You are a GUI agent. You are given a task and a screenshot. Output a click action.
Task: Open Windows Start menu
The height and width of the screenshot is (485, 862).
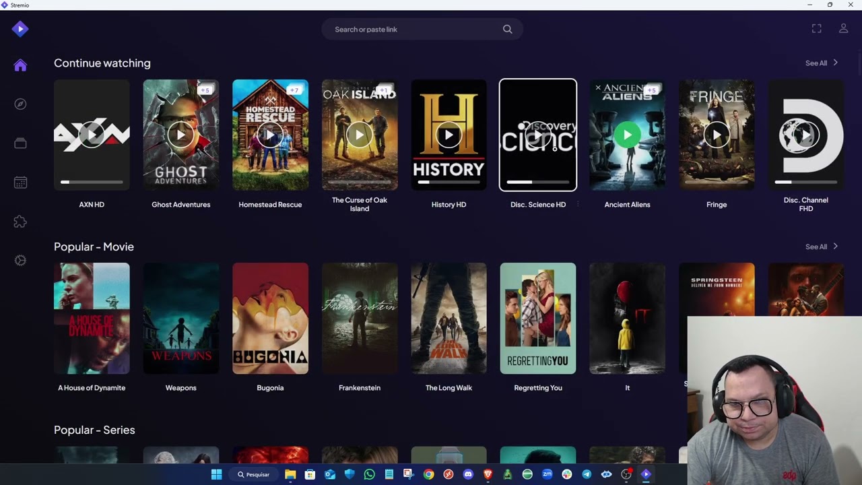[x=216, y=474]
